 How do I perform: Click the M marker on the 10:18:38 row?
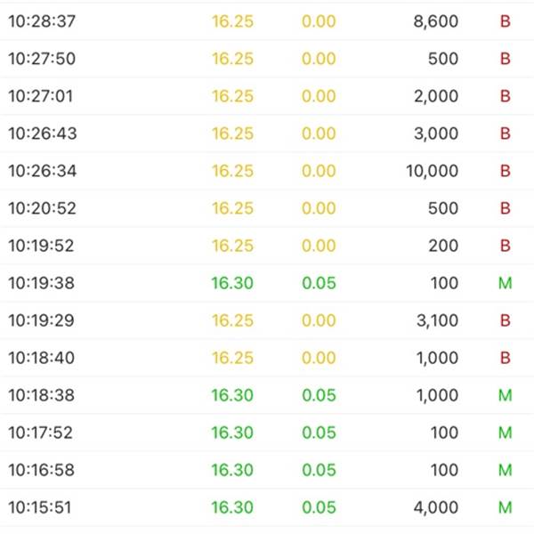click(506, 395)
